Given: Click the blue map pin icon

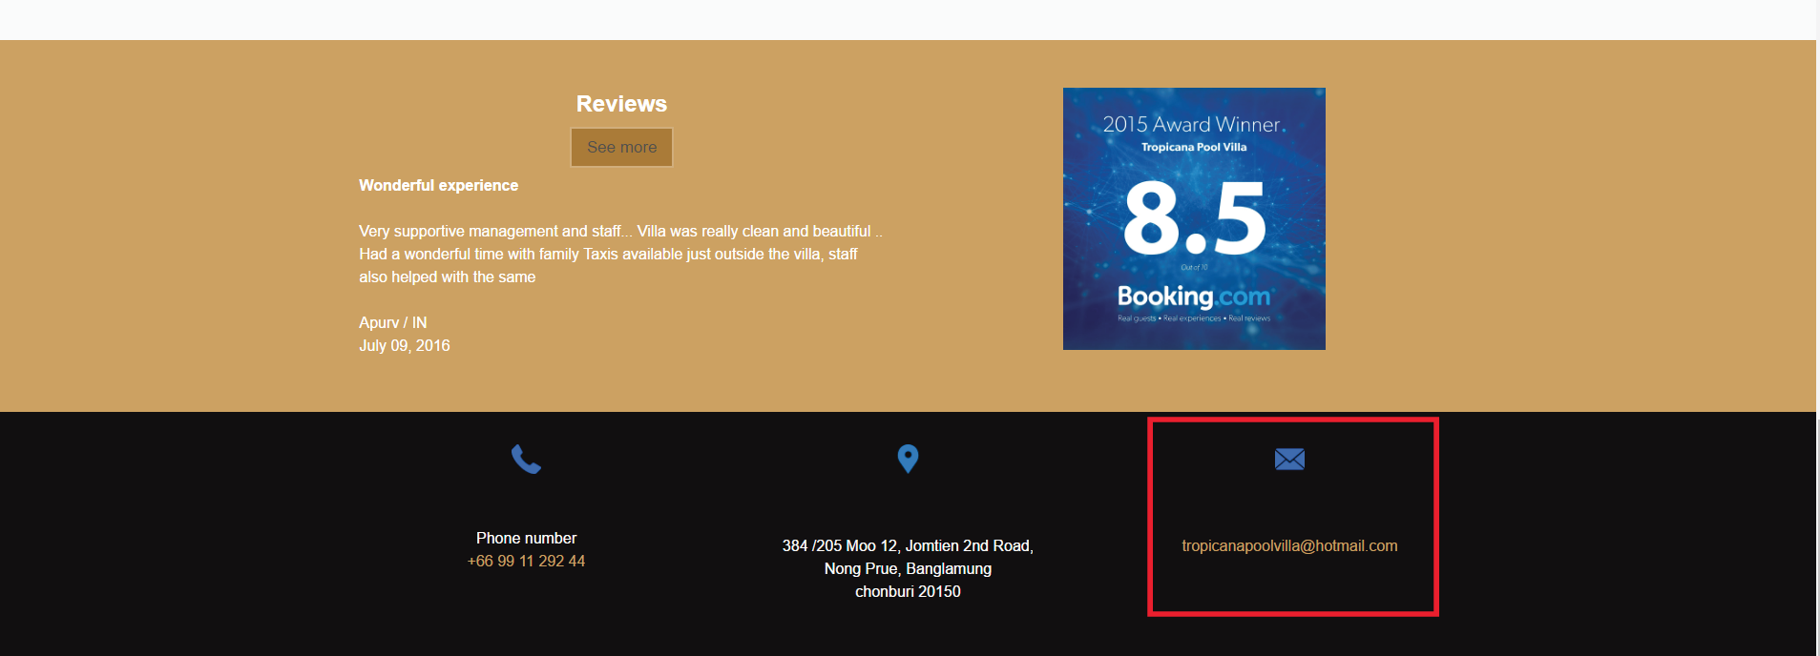Looking at the screenshot, I should [x=908, y=460].
